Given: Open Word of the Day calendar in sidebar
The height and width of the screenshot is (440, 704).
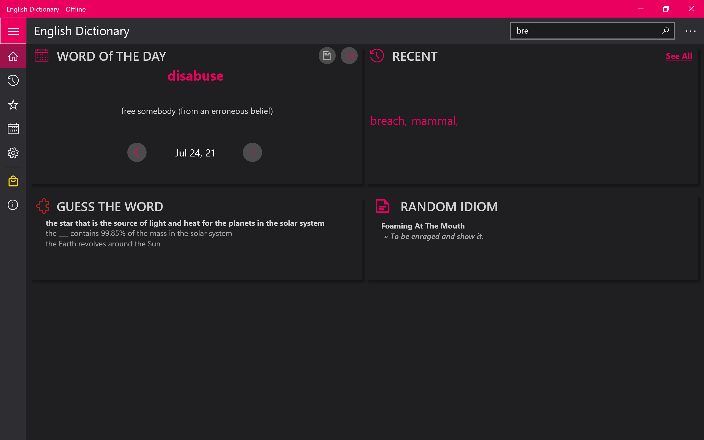Looking at the screenshot, I should coord(13,128).
